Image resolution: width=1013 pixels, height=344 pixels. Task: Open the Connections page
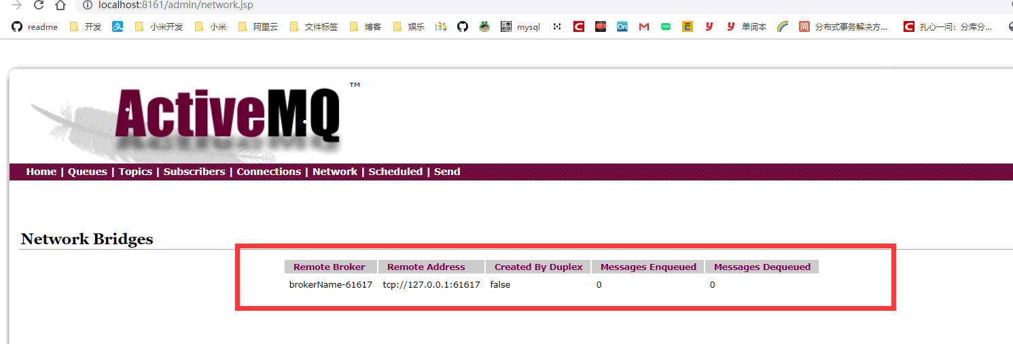tap(269, 172)
